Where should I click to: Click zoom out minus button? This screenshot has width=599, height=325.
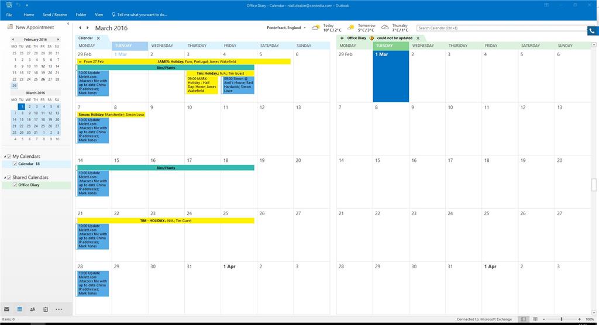(x=543, y=319)
